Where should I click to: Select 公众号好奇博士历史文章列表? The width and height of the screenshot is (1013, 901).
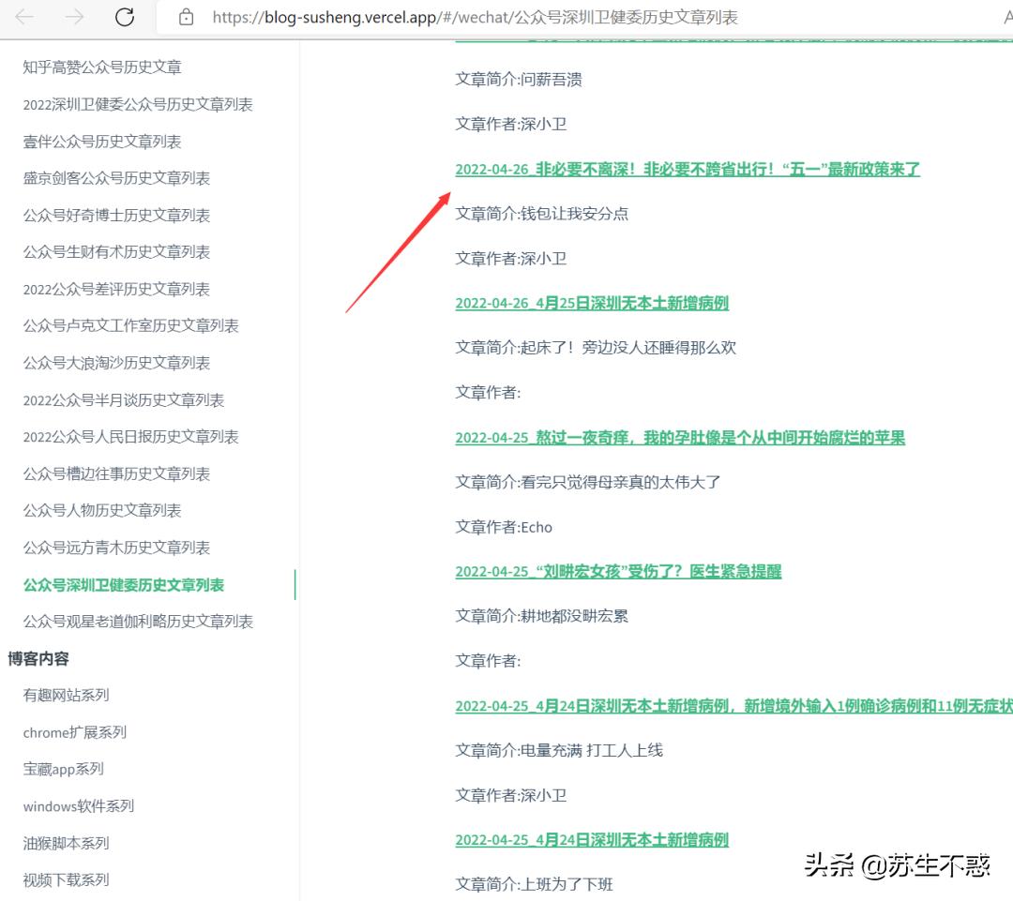coord(116,215)
